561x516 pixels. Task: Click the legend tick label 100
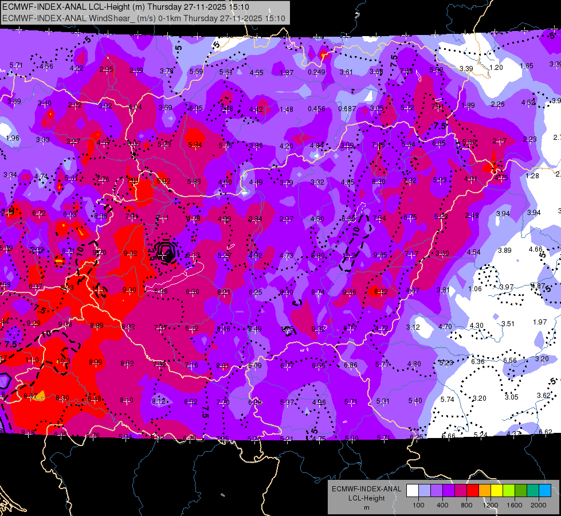coord(418,505)
